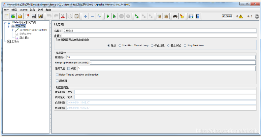Click the Shutdown icon

click(x=128, y=16)
